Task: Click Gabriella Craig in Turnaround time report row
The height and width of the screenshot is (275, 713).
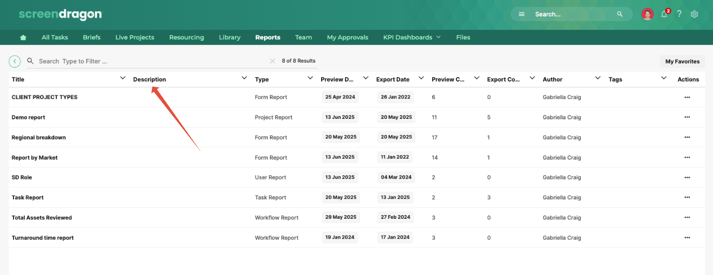Action: point(562,238)
